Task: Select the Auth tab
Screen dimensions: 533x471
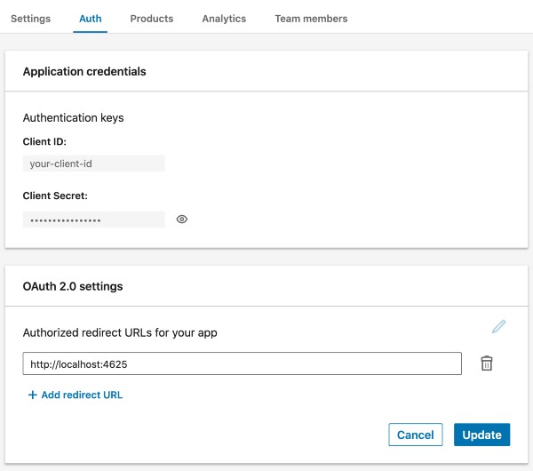Action: coord(91,19)
